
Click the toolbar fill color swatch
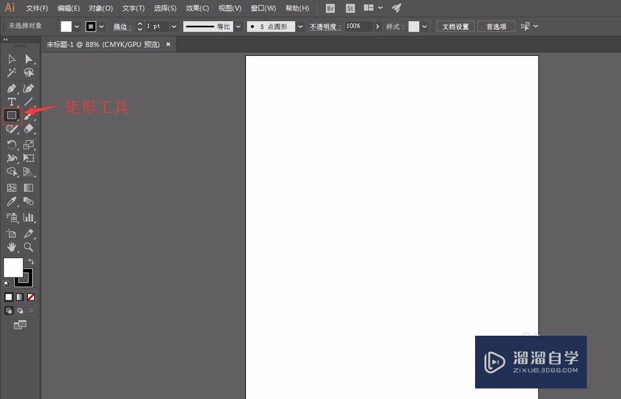14,267
